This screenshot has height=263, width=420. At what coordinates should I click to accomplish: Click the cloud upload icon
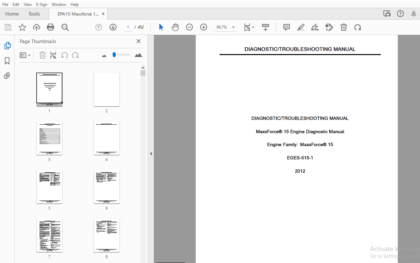37,27
